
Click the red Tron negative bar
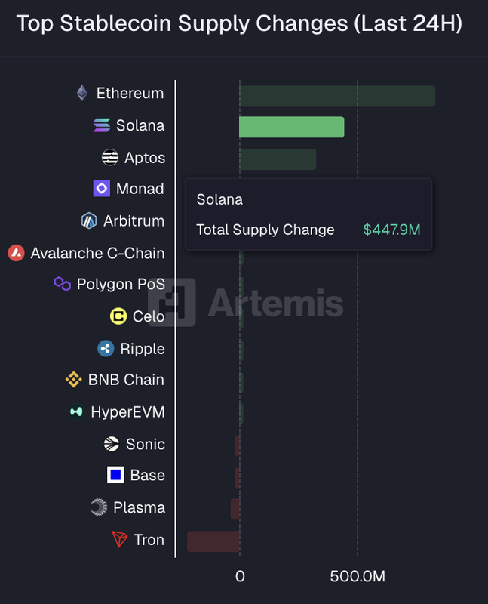213,541
